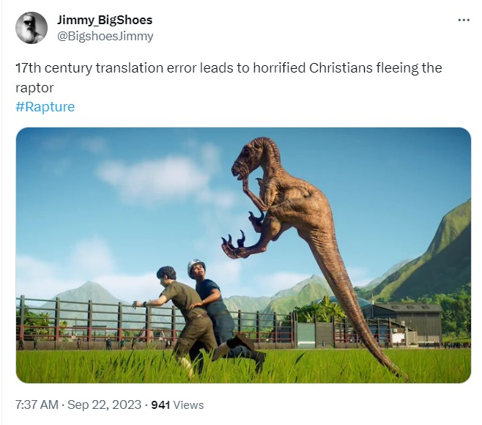Viewport: 482px width, 425px height.
Task: Open the attached dinosaur game image
Action: (243, 255)
